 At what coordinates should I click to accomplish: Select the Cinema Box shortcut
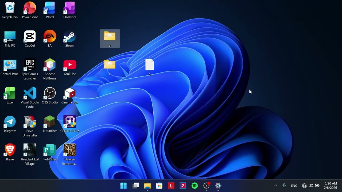pyautogui.click(x=70, y=96)
